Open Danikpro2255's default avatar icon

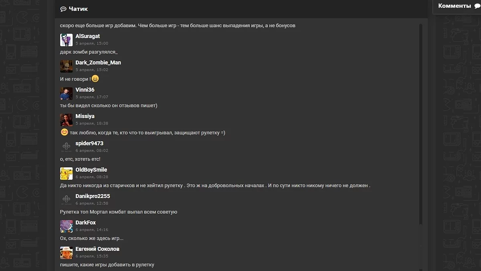point(66,200)
